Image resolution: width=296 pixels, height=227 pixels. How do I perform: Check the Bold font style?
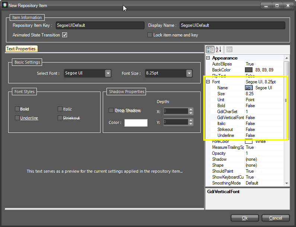click(17, 109)
